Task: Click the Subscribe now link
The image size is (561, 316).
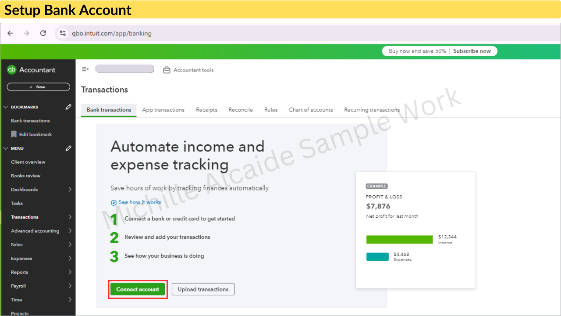Action: click(x=472, y=51)
